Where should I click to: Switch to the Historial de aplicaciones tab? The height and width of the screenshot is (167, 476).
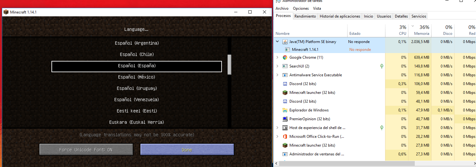(340, 16)
